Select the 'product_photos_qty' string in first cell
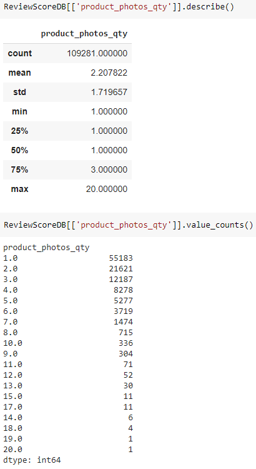This screenshot has width=256, height=469. [x=124, y=7]
